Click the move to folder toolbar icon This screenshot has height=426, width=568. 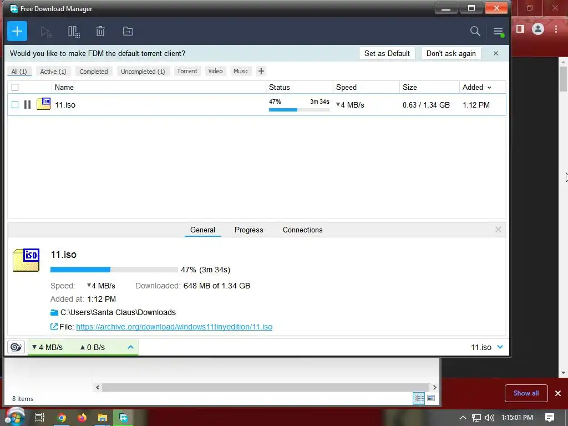[128, 32]
